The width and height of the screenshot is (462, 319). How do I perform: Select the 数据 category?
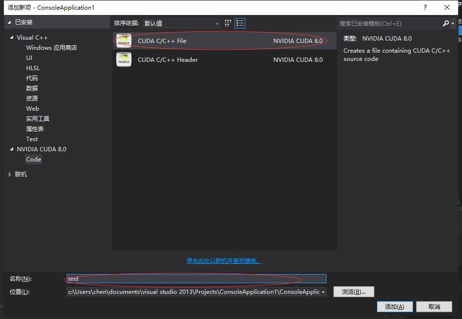point(32,88)
